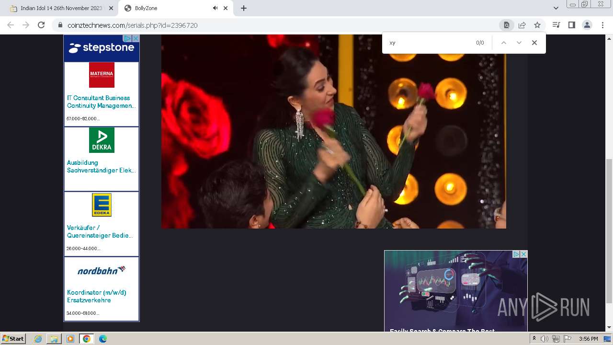Expand the tab search dropdown
Image resolution: width=613 pixels, height=345 pixels.
tap(556, 8)
